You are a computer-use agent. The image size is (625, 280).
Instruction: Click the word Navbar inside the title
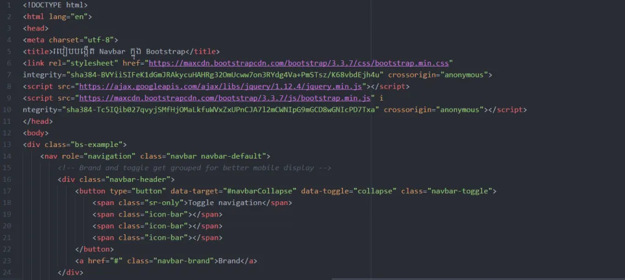pyautogui.click(x=112, y=52)
